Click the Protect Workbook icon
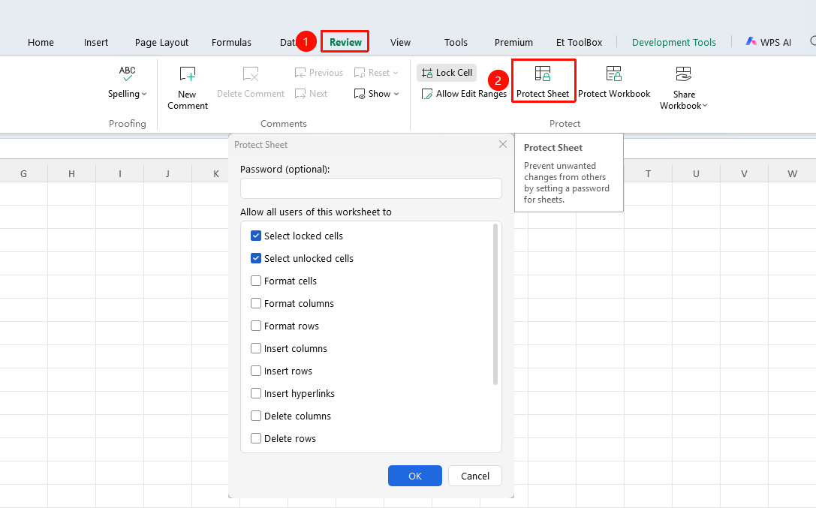The image size is (816, 508). (x=614, y=74)
